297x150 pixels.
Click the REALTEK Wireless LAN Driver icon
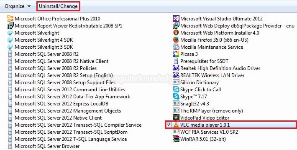click(x=176, y=75)
